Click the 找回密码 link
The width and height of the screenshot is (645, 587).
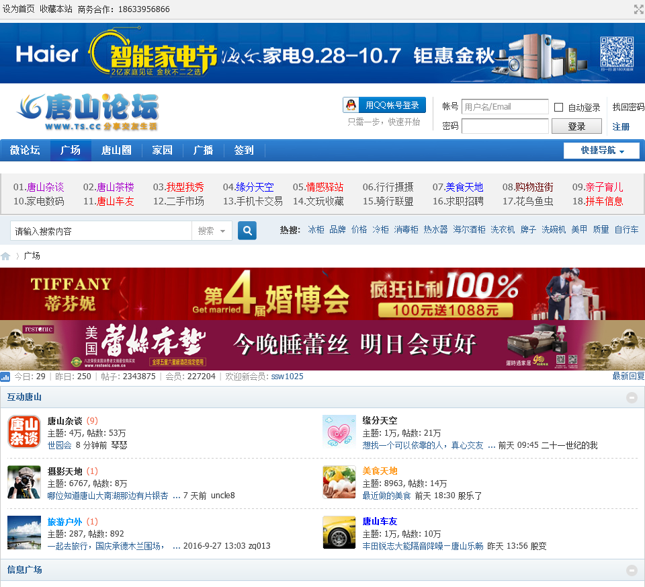coord(628,107)
